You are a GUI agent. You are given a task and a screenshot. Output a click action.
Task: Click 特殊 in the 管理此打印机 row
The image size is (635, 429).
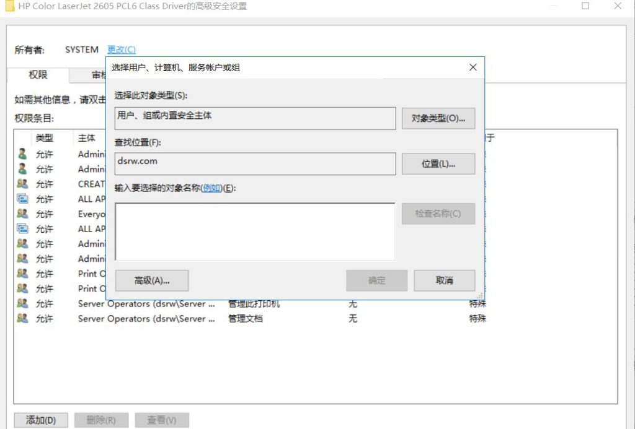(477, 304)
